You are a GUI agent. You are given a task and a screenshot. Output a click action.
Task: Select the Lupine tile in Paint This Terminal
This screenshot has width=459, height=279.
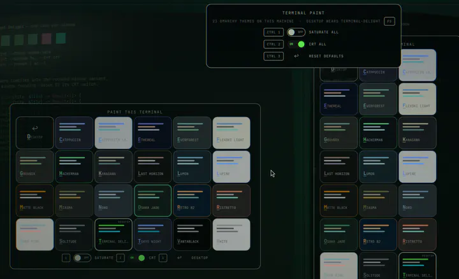(x=231, y=167)
